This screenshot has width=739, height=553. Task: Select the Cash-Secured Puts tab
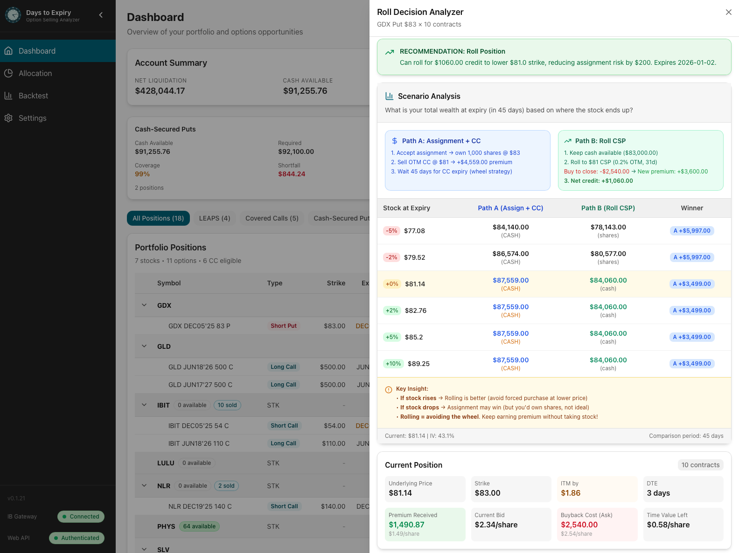click(x=339, y=218)
